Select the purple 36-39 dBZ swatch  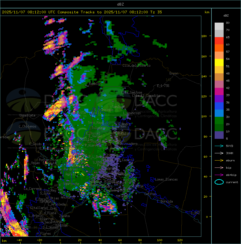tap(219, 99)
